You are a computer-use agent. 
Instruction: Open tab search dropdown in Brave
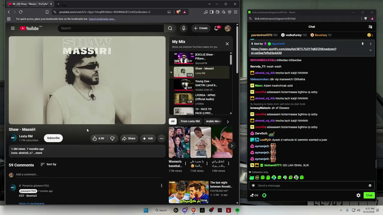coord(209,4)
